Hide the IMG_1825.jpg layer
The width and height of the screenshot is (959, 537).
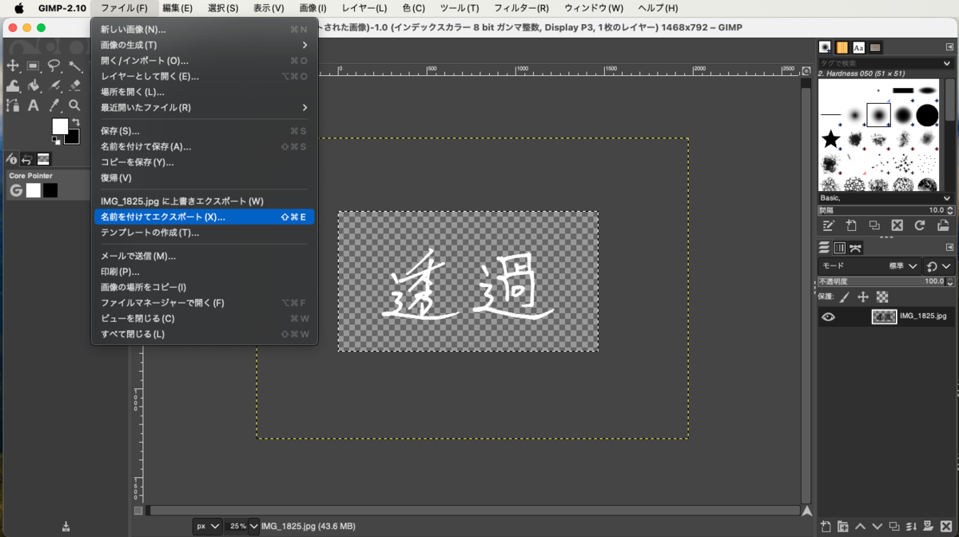pos(829,316)
